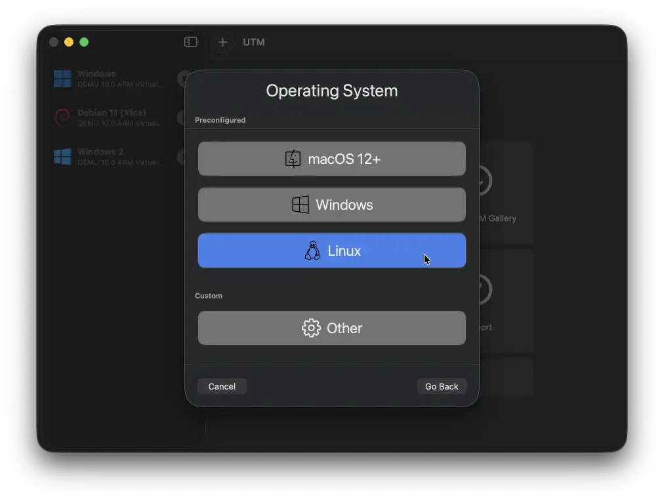This screenshot has height=501, width=664.
Task: Click the green zoom window button
Action: (x=84, y=42)
